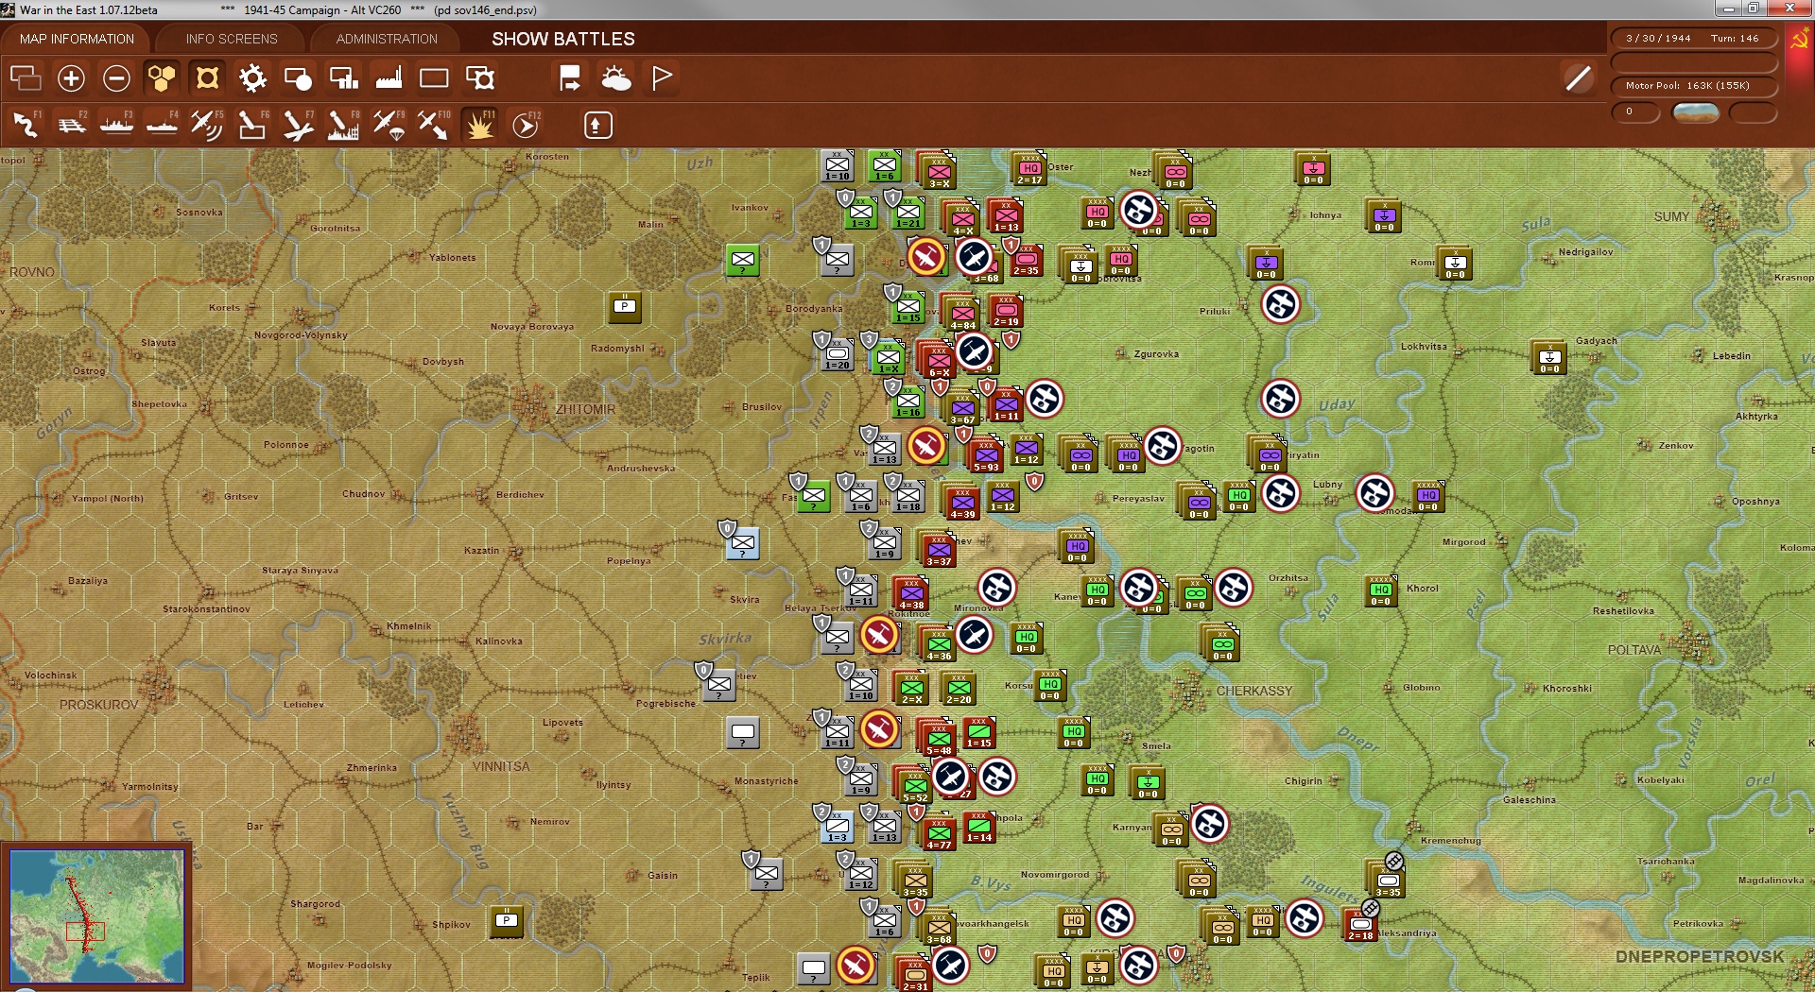Click the DNEPROPETROVSK city label
Screen dimensions: 1815x992
pyautogui.click(x=1700, y=957)
